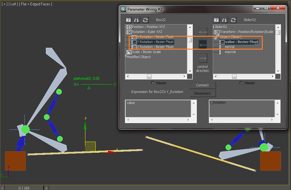Screen dimensions: 291x190
Task: Select the maxVal parameter
Action: click(230, 52)
